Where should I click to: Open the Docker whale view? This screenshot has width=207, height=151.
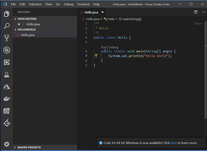7,98
